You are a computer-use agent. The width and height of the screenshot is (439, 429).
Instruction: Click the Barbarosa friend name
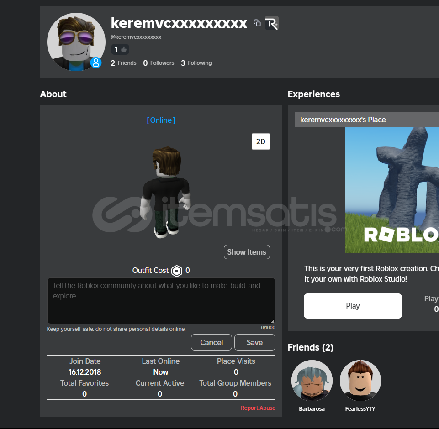(312, 409)
